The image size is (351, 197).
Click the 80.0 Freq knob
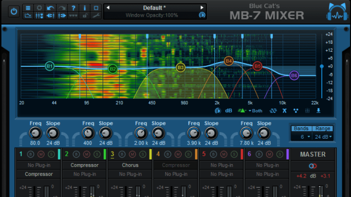(35, 133)
